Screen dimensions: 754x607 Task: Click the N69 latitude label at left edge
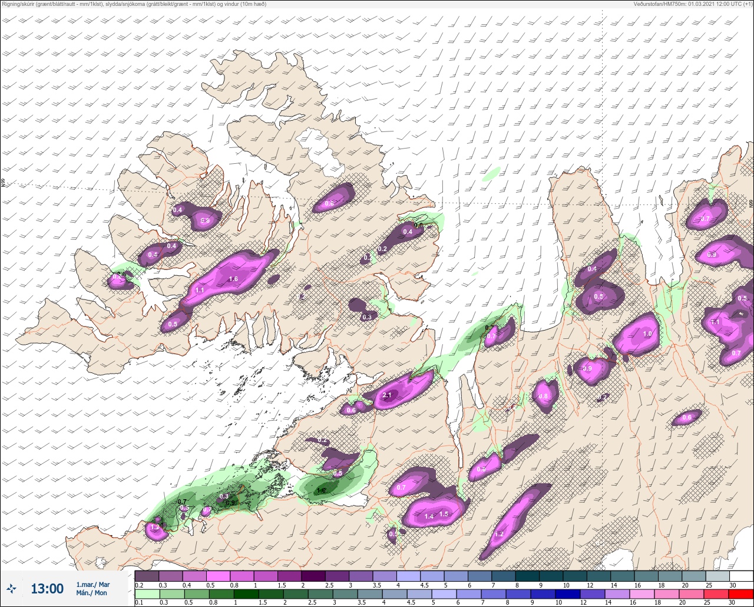click(3, 183)
